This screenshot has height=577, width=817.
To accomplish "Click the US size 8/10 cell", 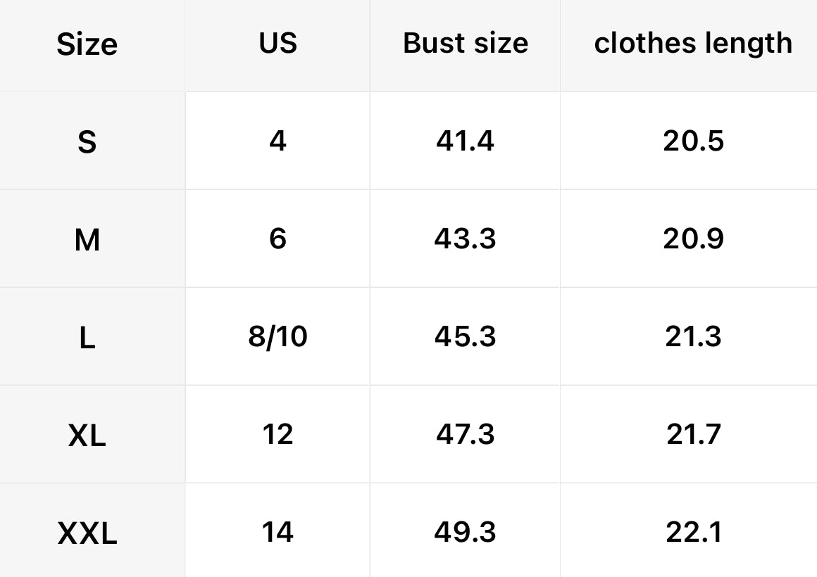I will [x=277, y=337].
